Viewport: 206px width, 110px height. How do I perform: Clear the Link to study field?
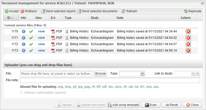(198, 74)
